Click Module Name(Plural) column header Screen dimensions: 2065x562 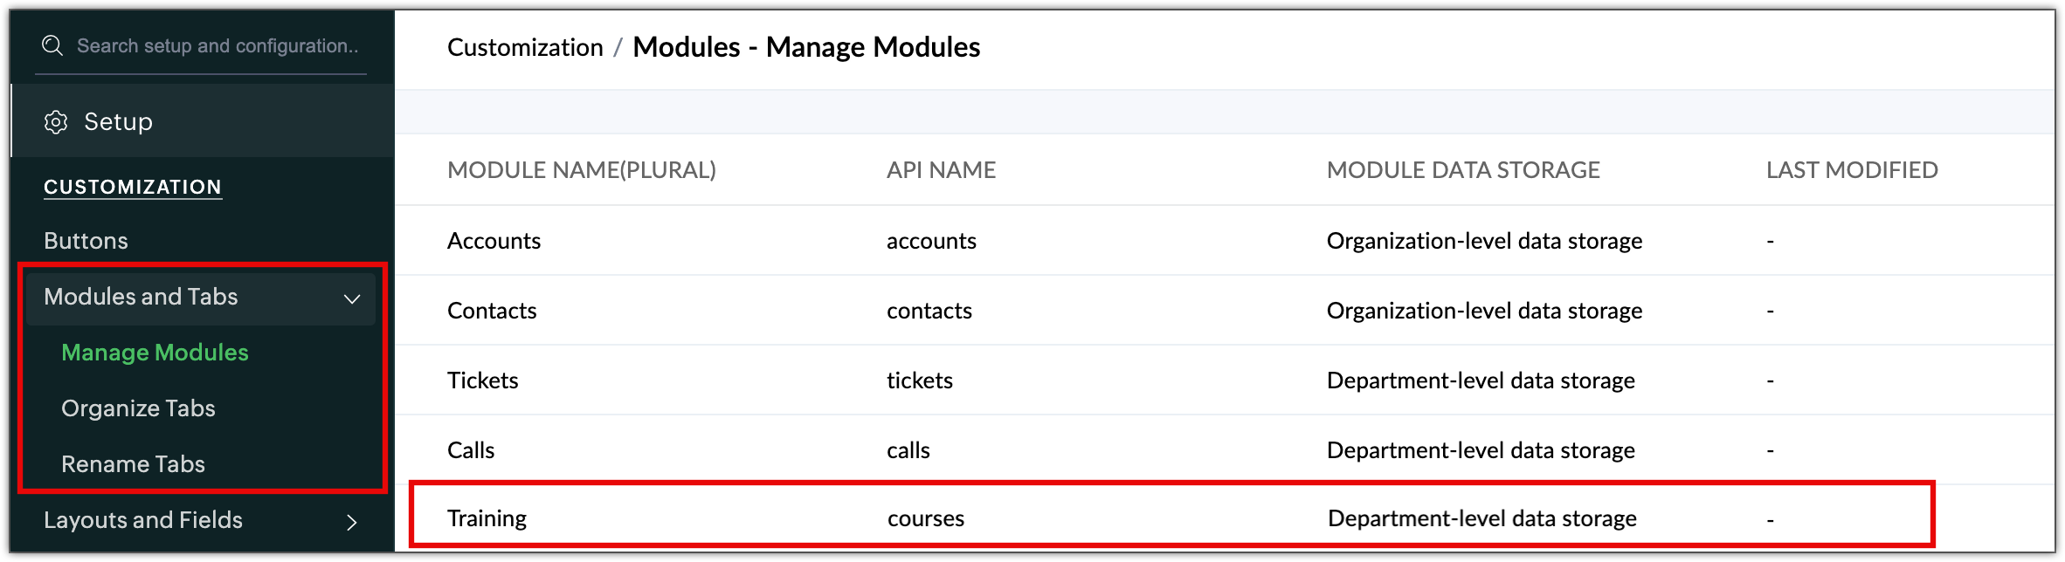pos(581,170)
